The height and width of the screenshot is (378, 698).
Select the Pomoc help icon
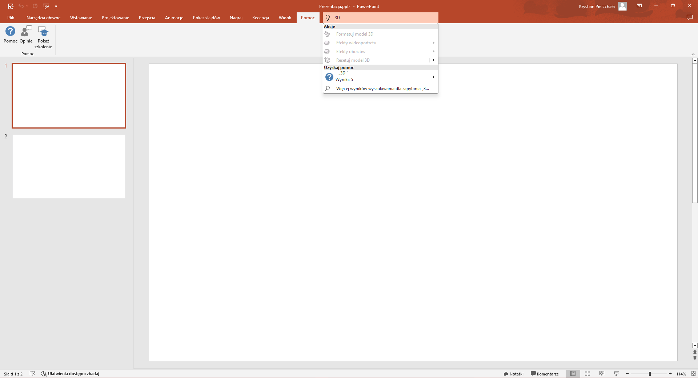point(10,34)
